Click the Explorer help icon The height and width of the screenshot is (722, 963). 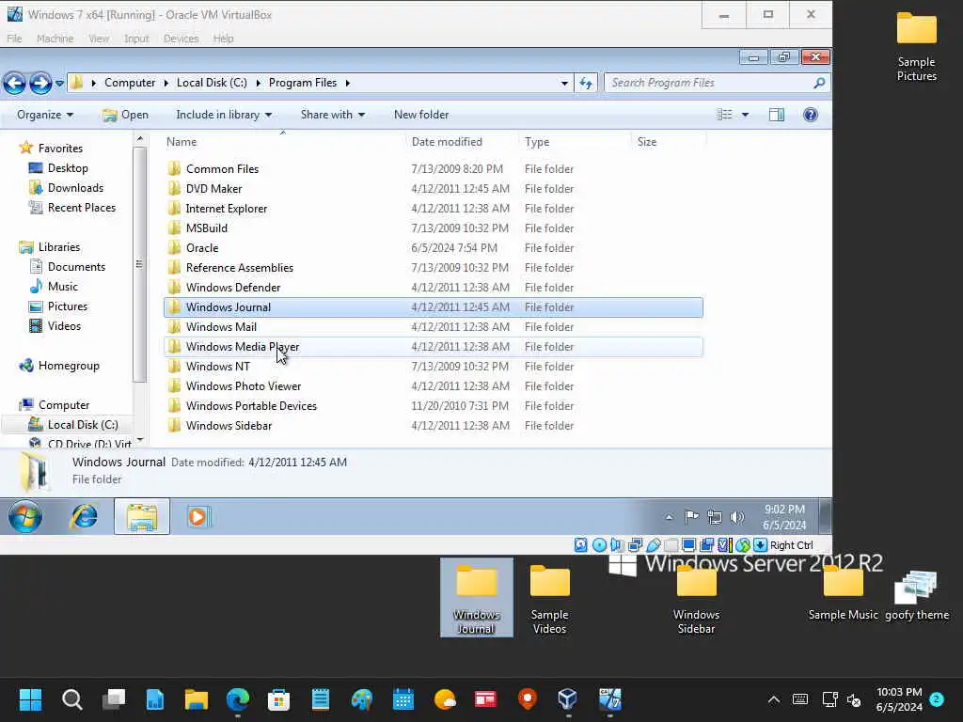pos(810,115)
